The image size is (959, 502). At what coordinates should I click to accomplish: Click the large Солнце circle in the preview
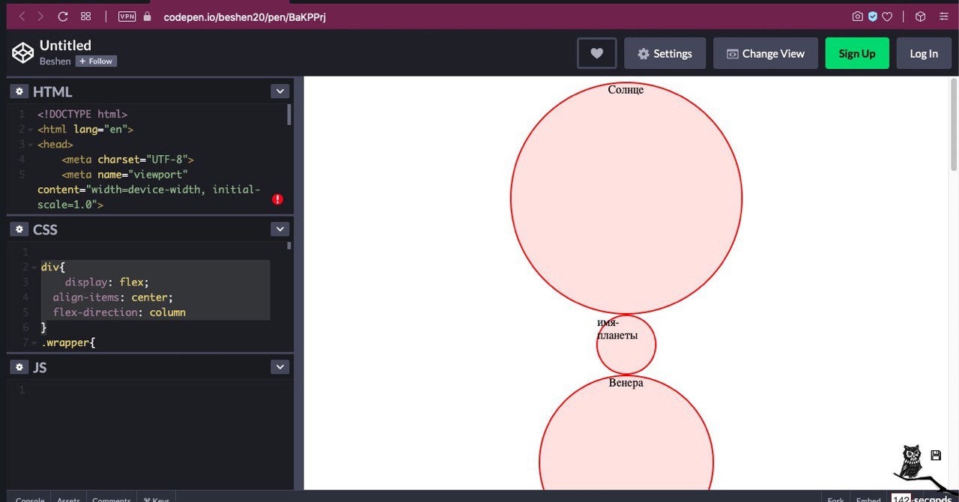click(x=626, y=199)
